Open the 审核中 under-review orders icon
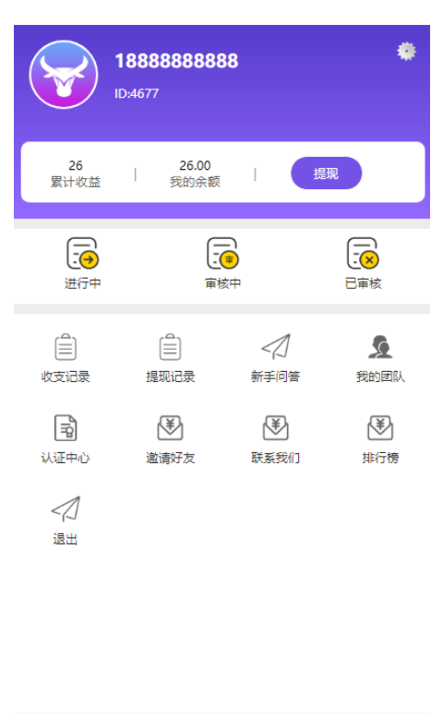 (222, 253)
